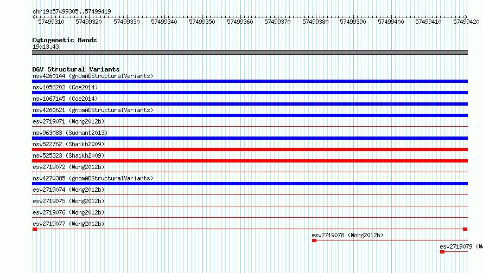Click red start marker of esv2719078

pos(314,240)
